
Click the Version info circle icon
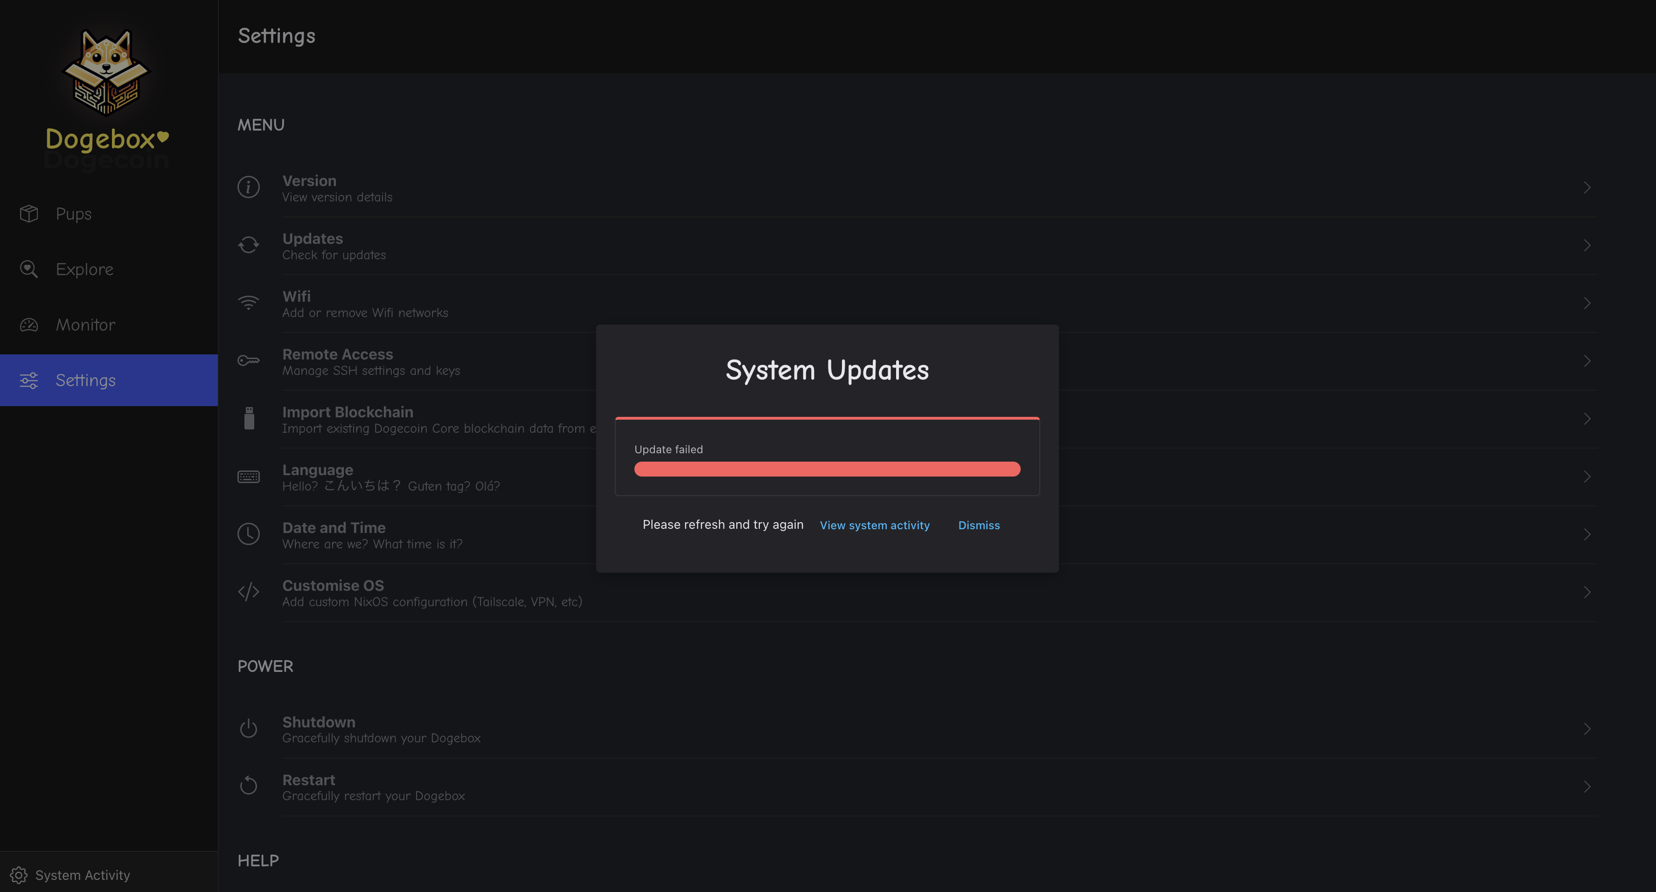[x=248, y=187]
